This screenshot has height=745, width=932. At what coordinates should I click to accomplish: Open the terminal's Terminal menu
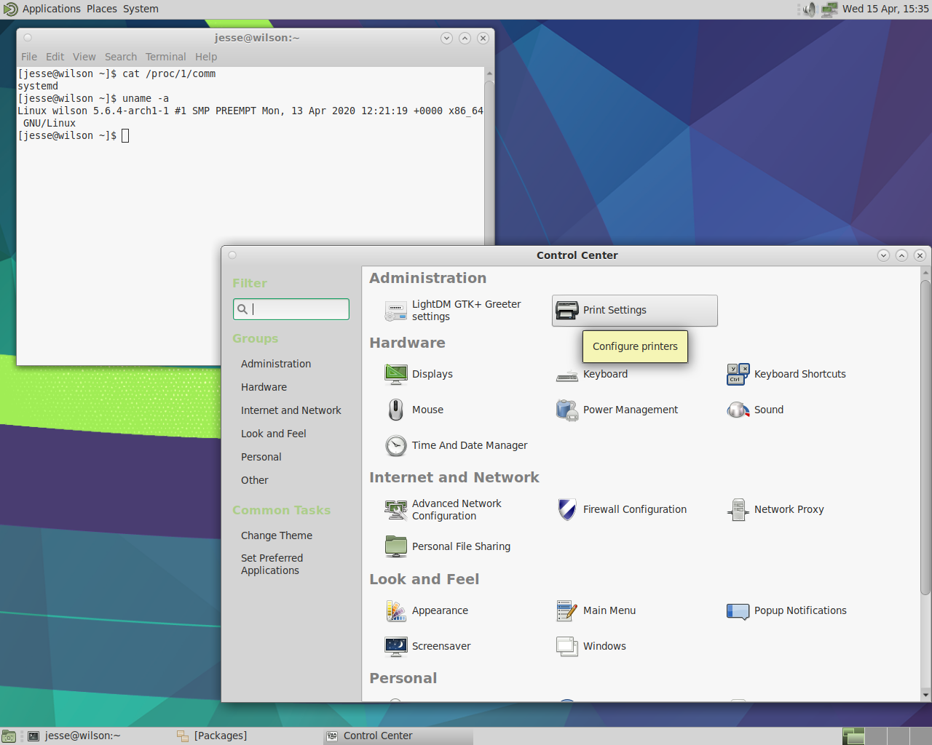(x=166, y=57)
